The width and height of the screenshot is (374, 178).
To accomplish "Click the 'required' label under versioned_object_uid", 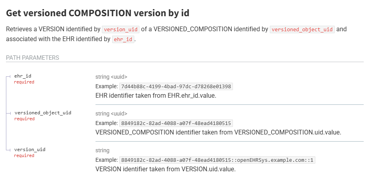I will coord(24,119).
